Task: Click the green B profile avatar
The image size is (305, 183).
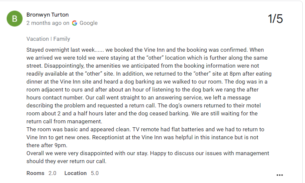Action: point(15,19)
